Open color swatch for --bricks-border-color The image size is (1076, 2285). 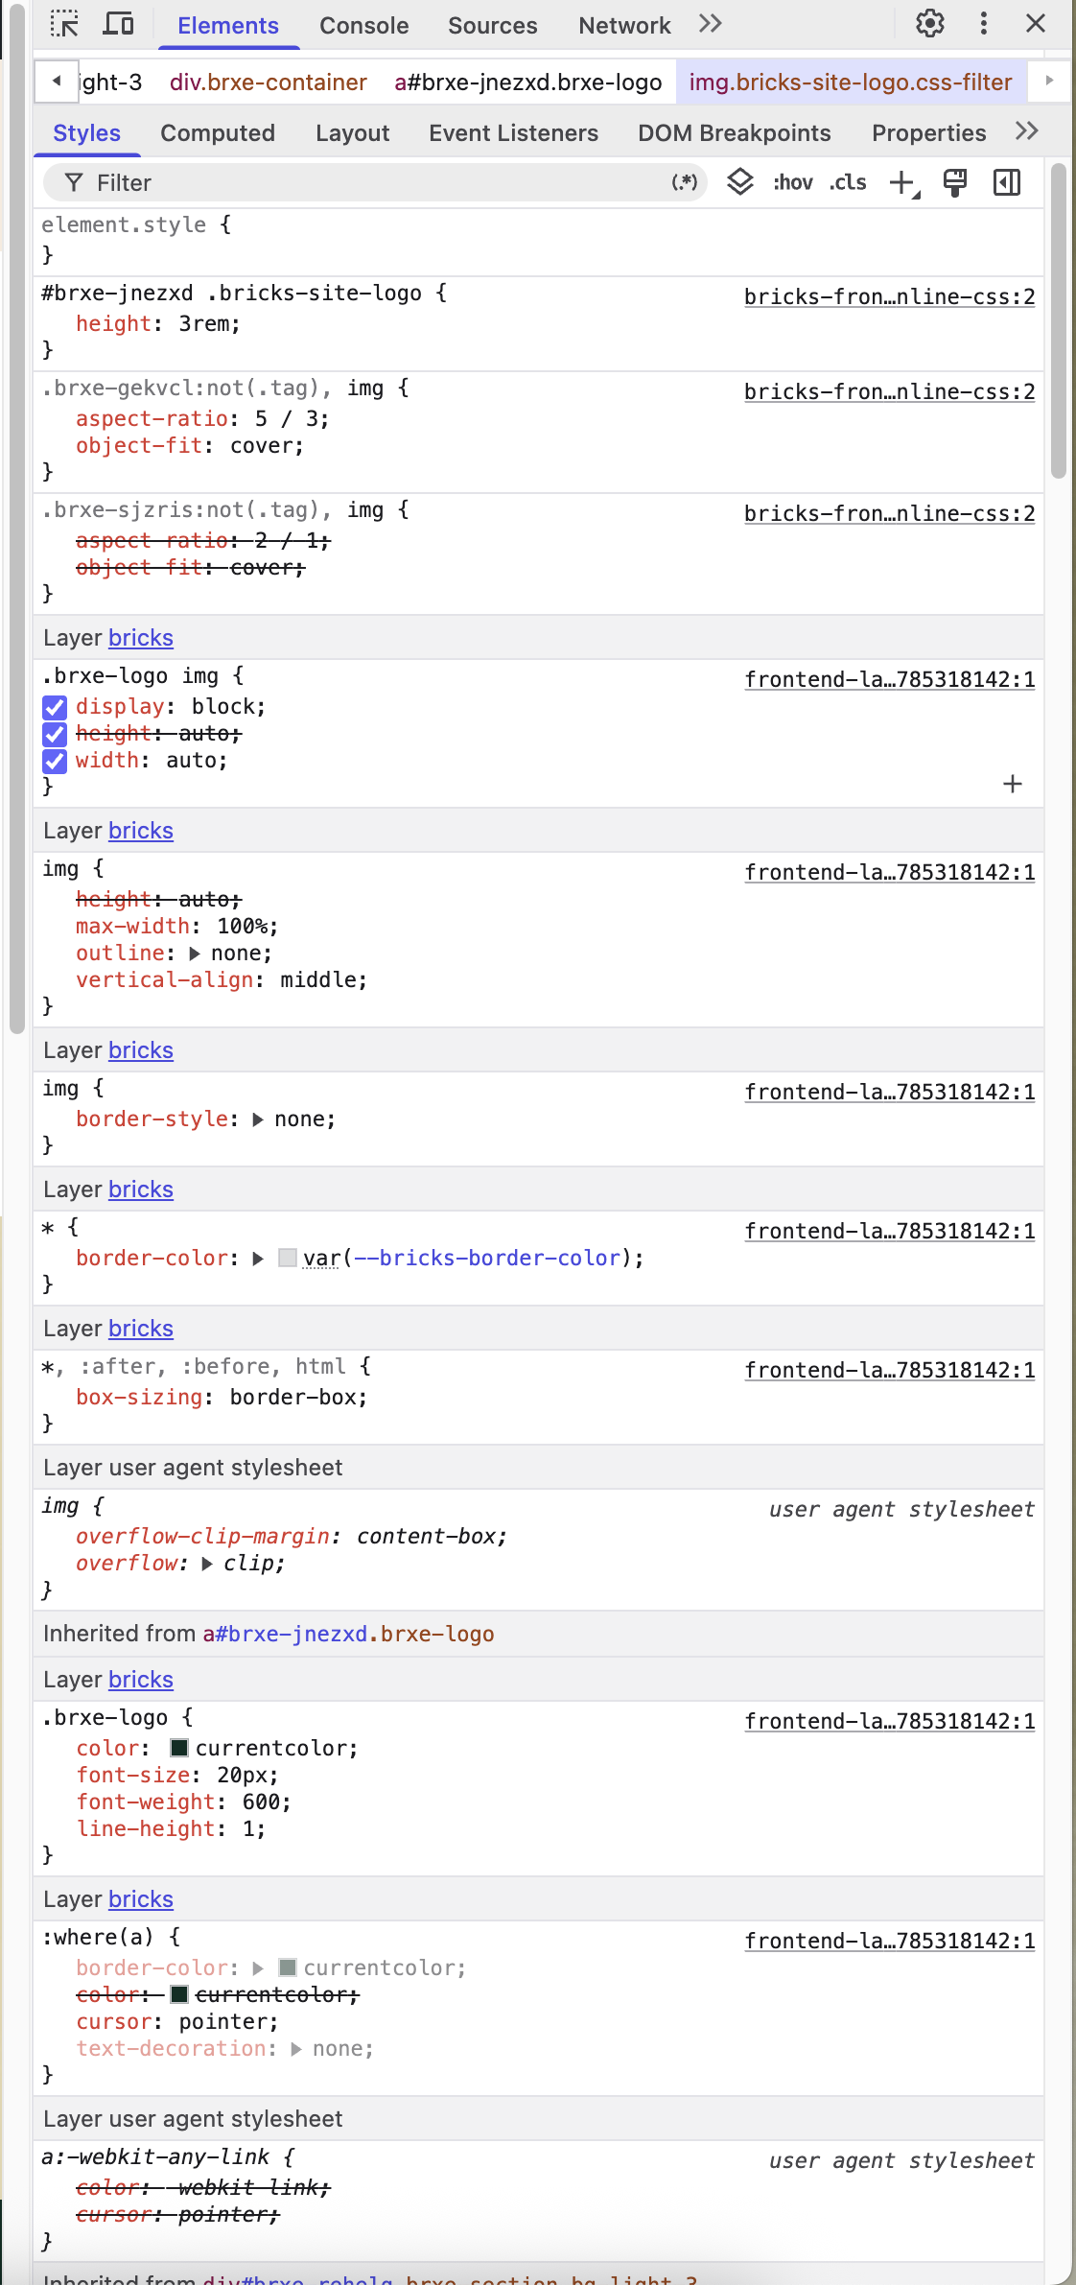click(287, 1258)
